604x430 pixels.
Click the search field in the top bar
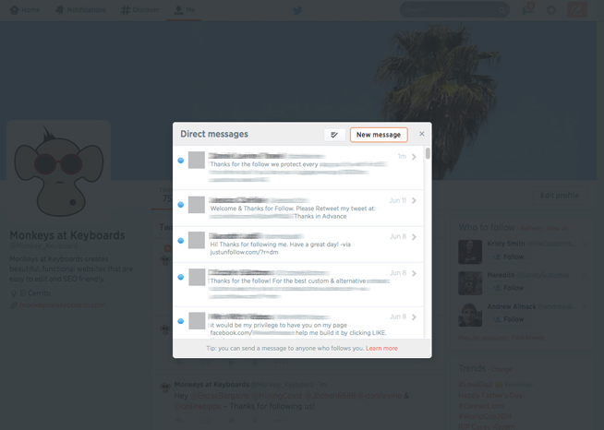point(454,9)
